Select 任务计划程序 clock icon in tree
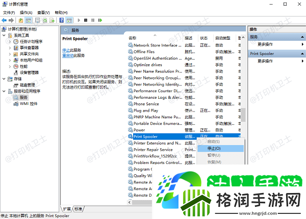Viewport: 306px width, 219px height. click(16, 41)
